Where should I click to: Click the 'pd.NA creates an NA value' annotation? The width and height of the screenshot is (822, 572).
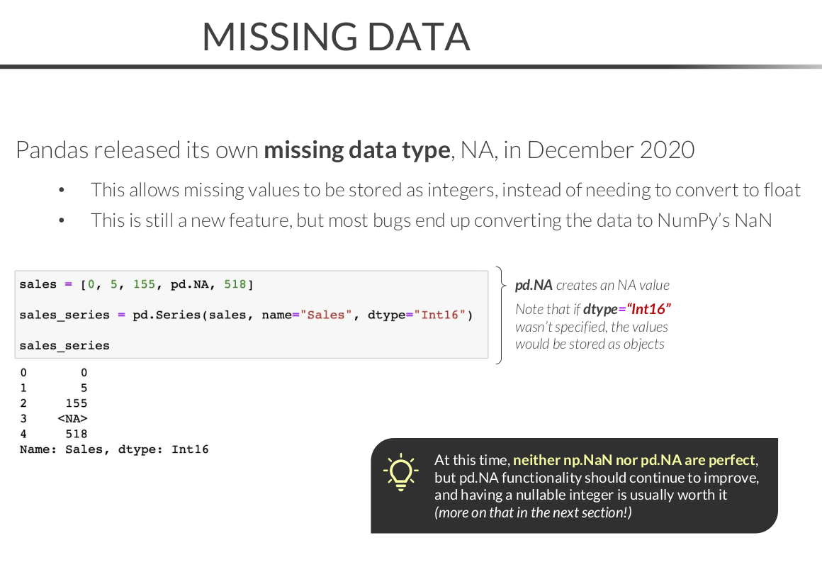[x=592, y=286]
